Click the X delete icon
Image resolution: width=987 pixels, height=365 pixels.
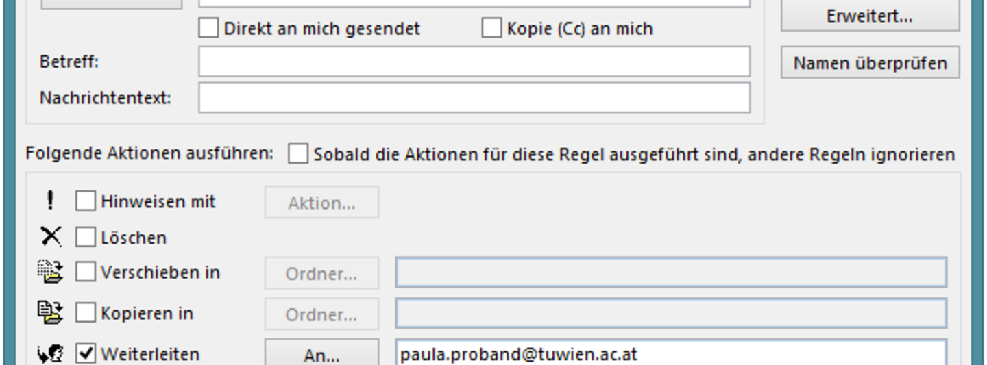(50, 237)
